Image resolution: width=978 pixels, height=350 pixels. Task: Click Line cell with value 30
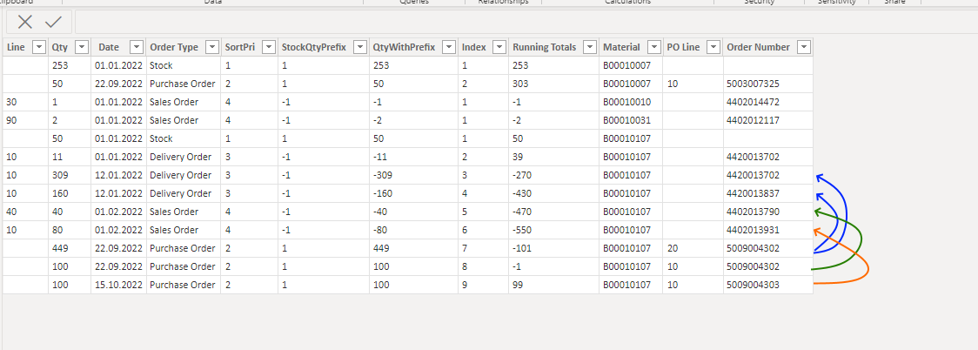click(x=25, y=102)
